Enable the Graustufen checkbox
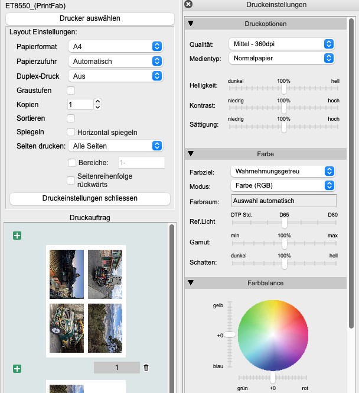 [71, 91]
